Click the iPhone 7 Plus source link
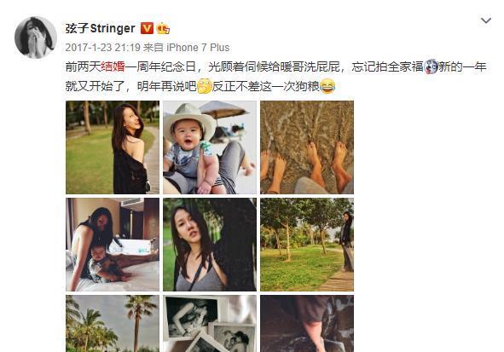The image size is (504, 352). tap(198, 48)
